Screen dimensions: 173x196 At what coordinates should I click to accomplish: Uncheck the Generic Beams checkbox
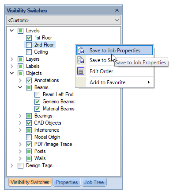click(37, 102)
